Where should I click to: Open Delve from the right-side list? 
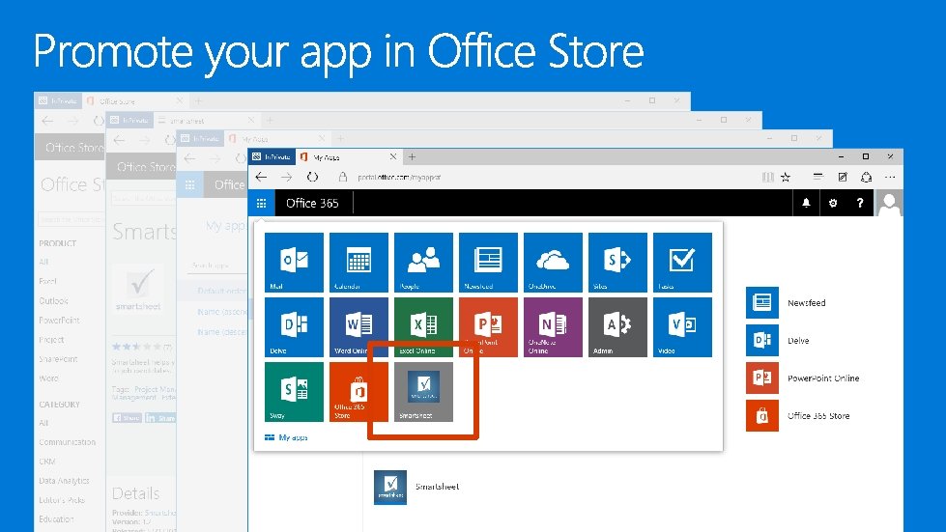(x=778, y=341)
